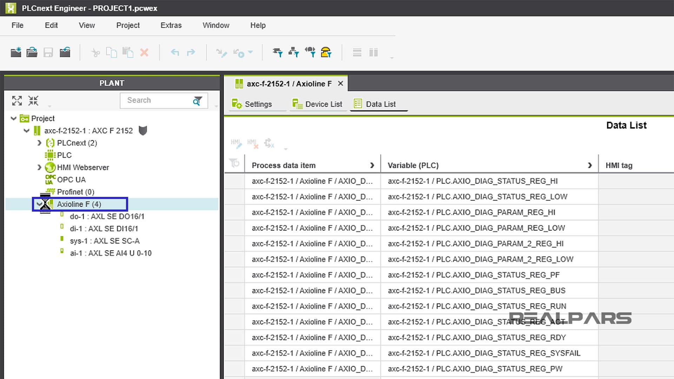Click the Data List reset filter icon
Image resolution: width=674 pixels, height=379 pixels.
point(234,163)
